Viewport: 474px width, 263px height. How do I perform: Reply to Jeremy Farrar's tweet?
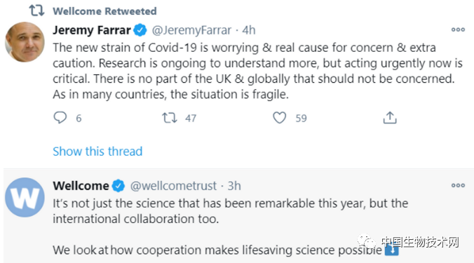[60, 118]
